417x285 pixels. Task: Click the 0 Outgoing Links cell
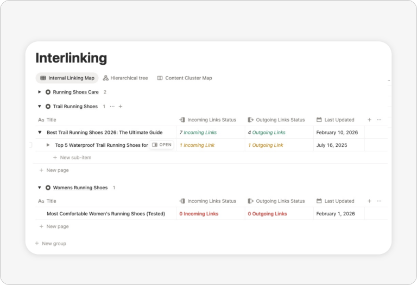pos(279,214)
